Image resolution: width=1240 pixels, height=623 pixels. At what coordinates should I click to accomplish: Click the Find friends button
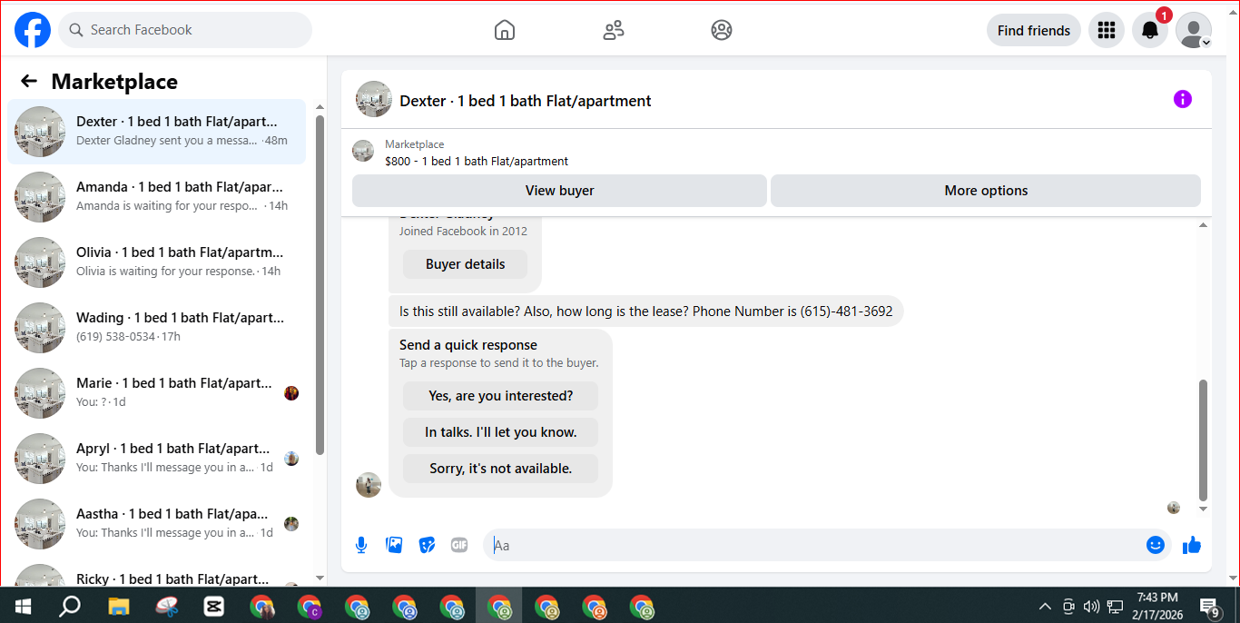1034,30
